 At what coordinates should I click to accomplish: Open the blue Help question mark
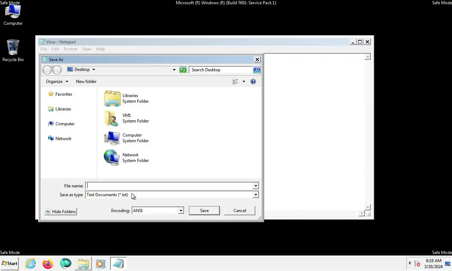(x=253, y=82)
